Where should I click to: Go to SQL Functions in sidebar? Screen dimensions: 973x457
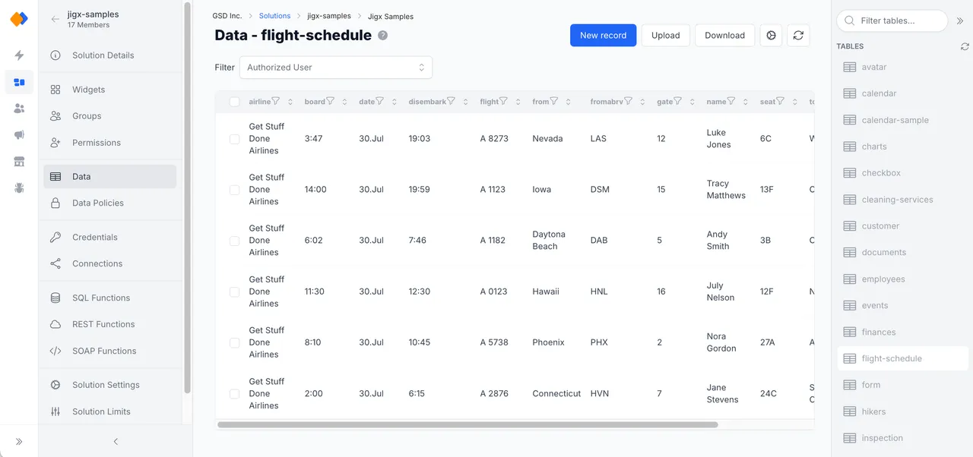(x=100, y=298)
